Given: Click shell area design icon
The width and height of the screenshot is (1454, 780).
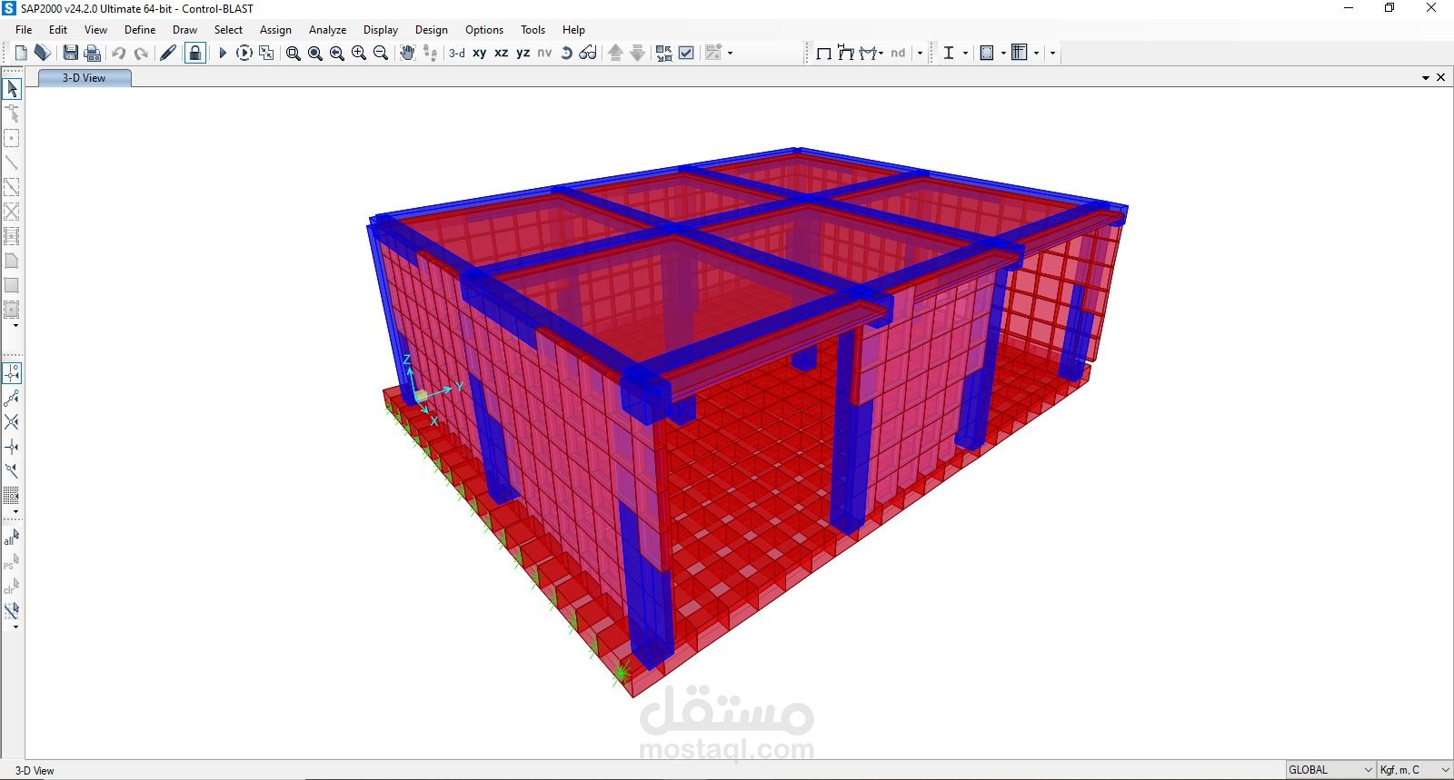Looking at the screenshot, I should pos(987,53).
